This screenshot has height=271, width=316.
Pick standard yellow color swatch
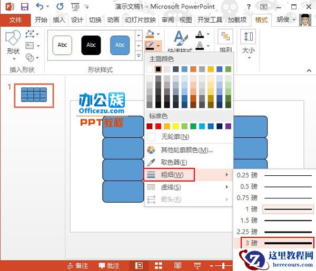pyautogui.click(x=175, y=126)
